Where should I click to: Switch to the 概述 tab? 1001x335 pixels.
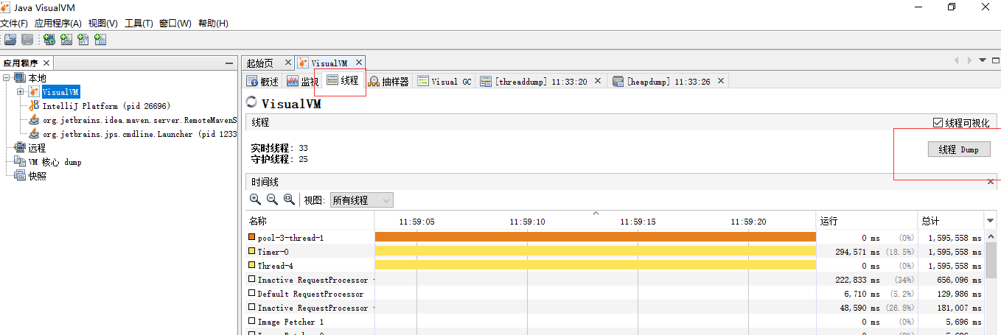(x=262, y=82)
